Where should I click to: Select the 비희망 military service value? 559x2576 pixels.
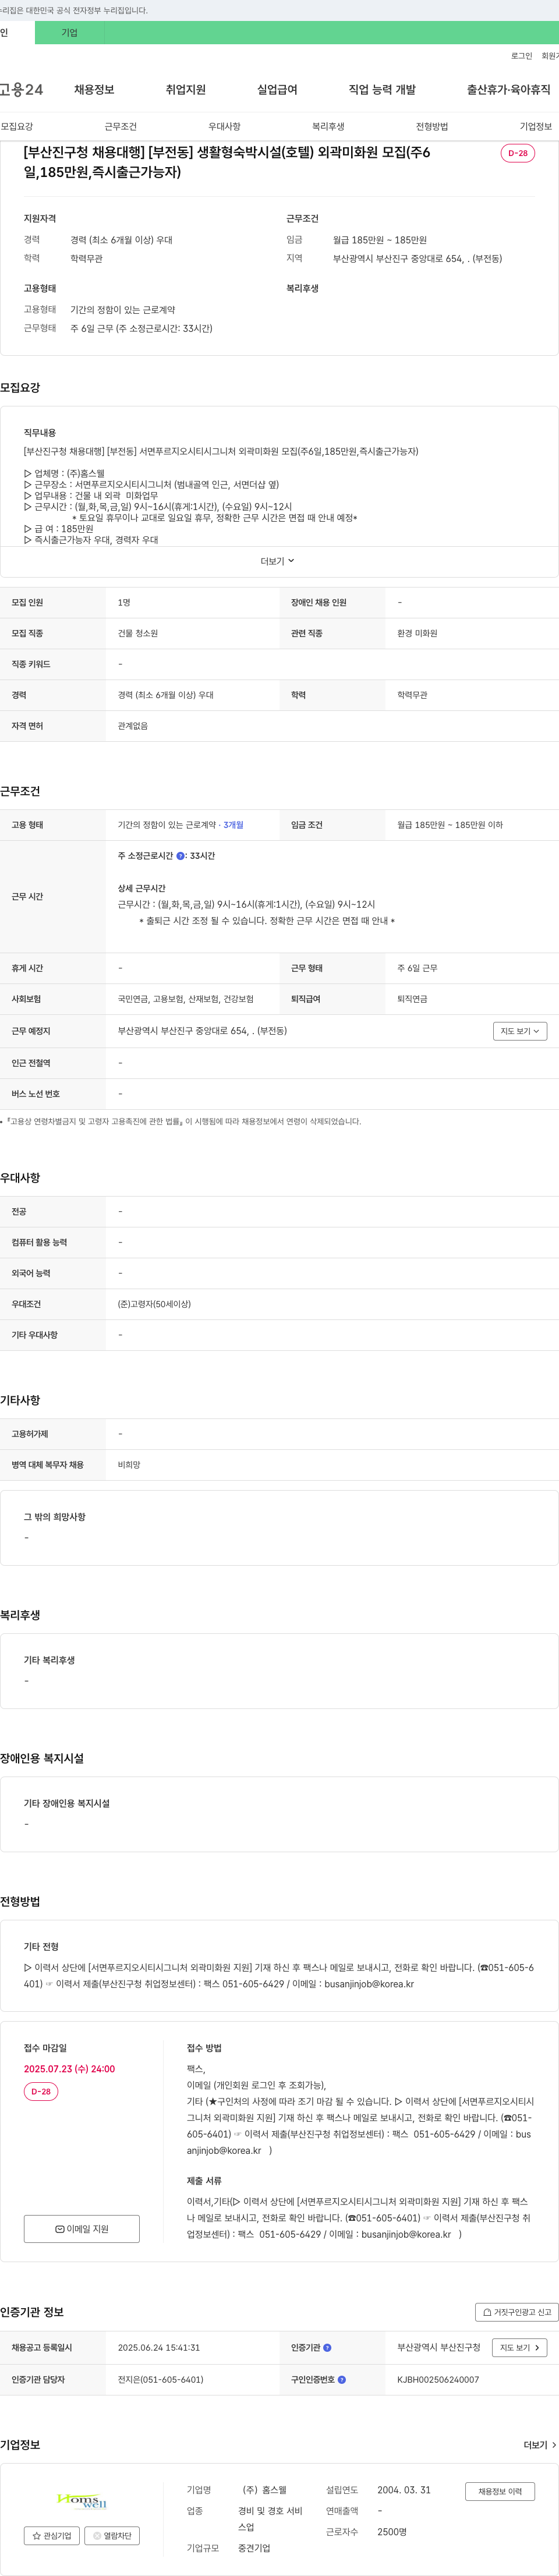tap(129, 1465)
